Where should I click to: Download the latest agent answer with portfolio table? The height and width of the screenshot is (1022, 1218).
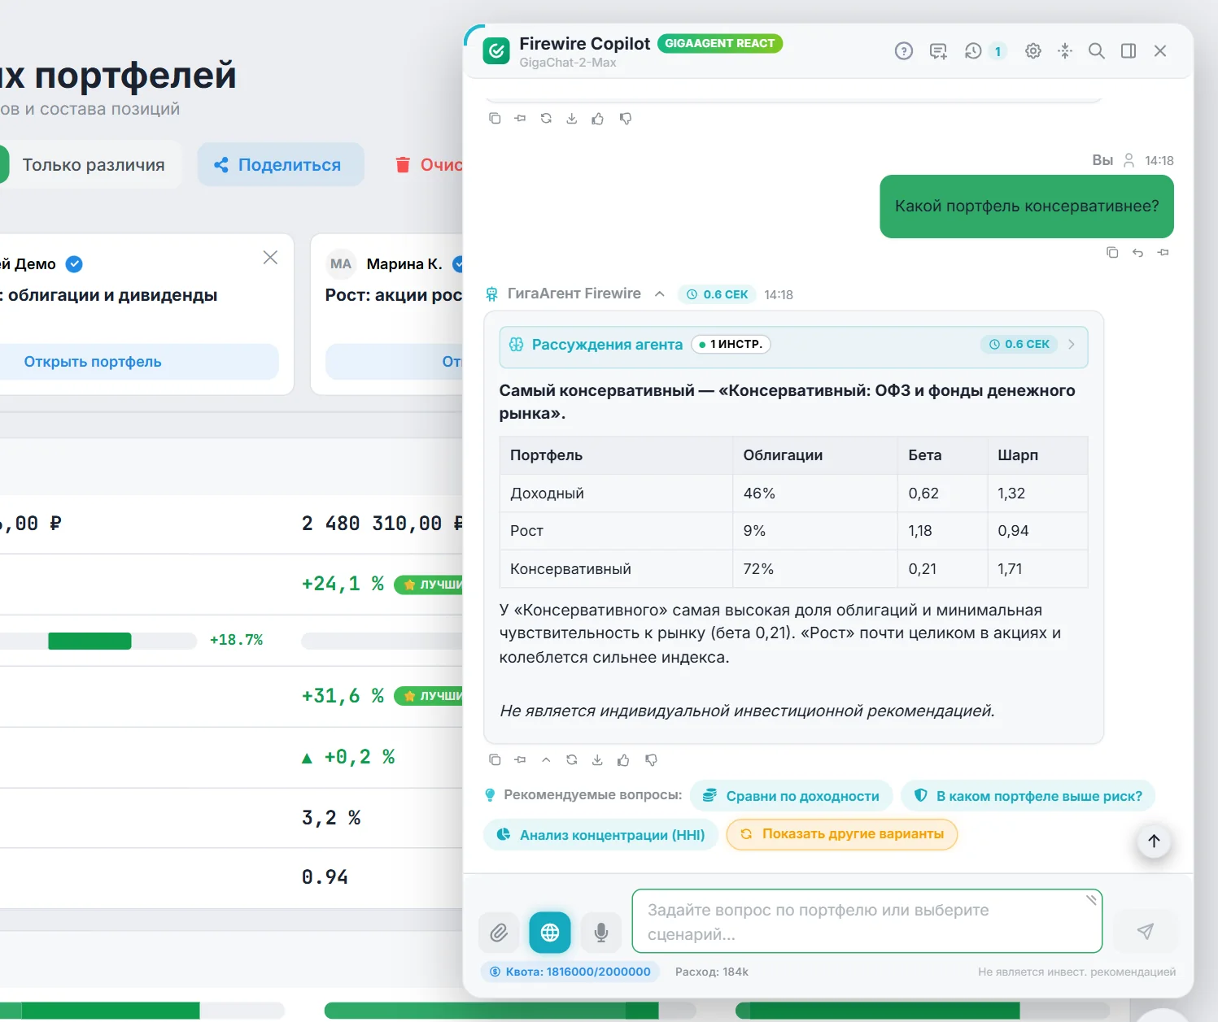coord(597,760)
